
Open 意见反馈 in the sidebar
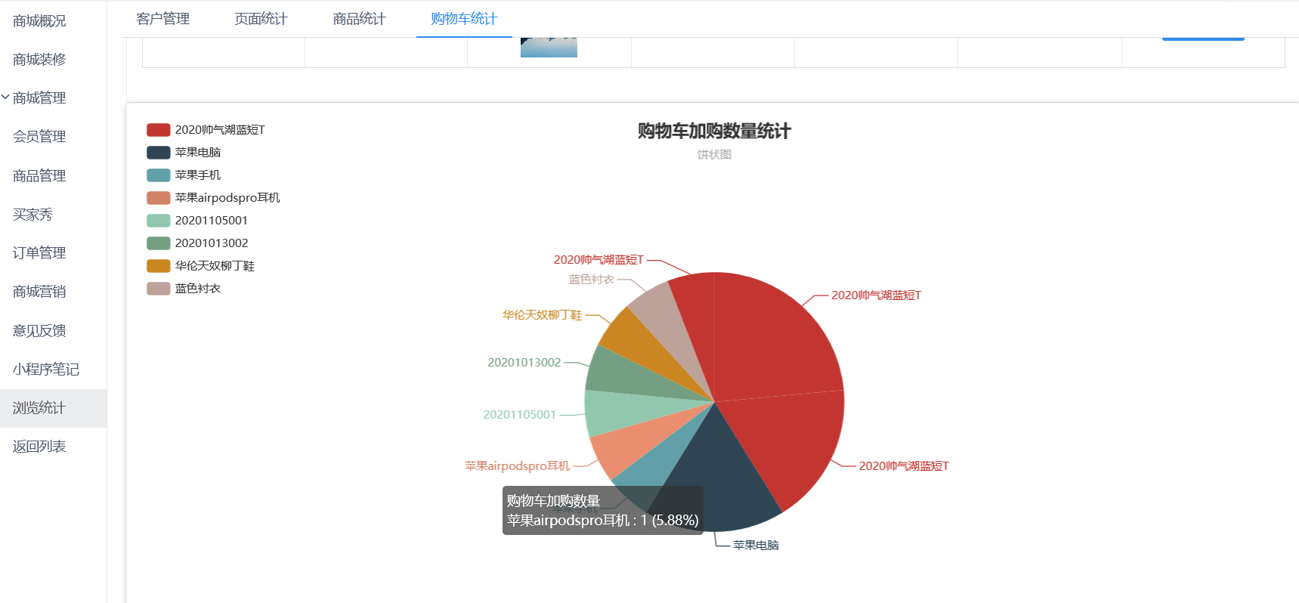click(x=39, y=331)
